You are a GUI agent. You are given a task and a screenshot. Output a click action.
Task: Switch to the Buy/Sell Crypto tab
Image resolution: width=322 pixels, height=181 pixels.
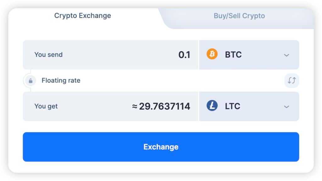tap(239, 16)
